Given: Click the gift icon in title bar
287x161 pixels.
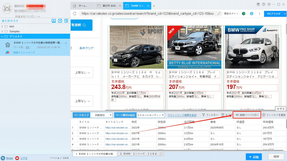Looking at the screenshot, I should [x=258, y=4].
